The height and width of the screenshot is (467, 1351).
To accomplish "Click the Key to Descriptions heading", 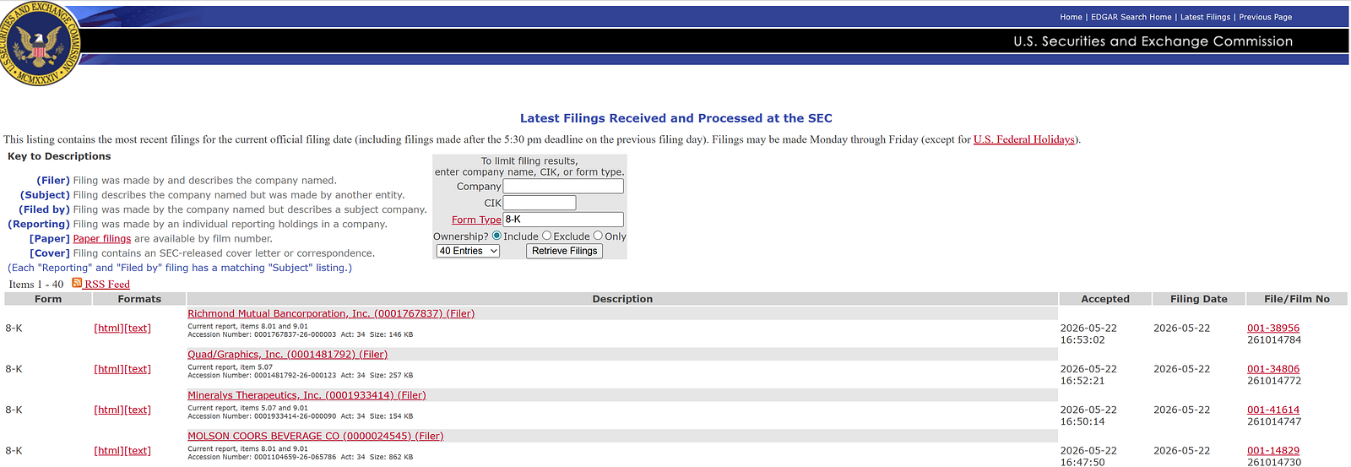I will (x=59, y=156).
